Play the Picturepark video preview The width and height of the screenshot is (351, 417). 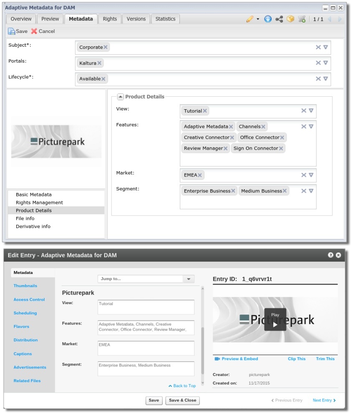(275, 320)
